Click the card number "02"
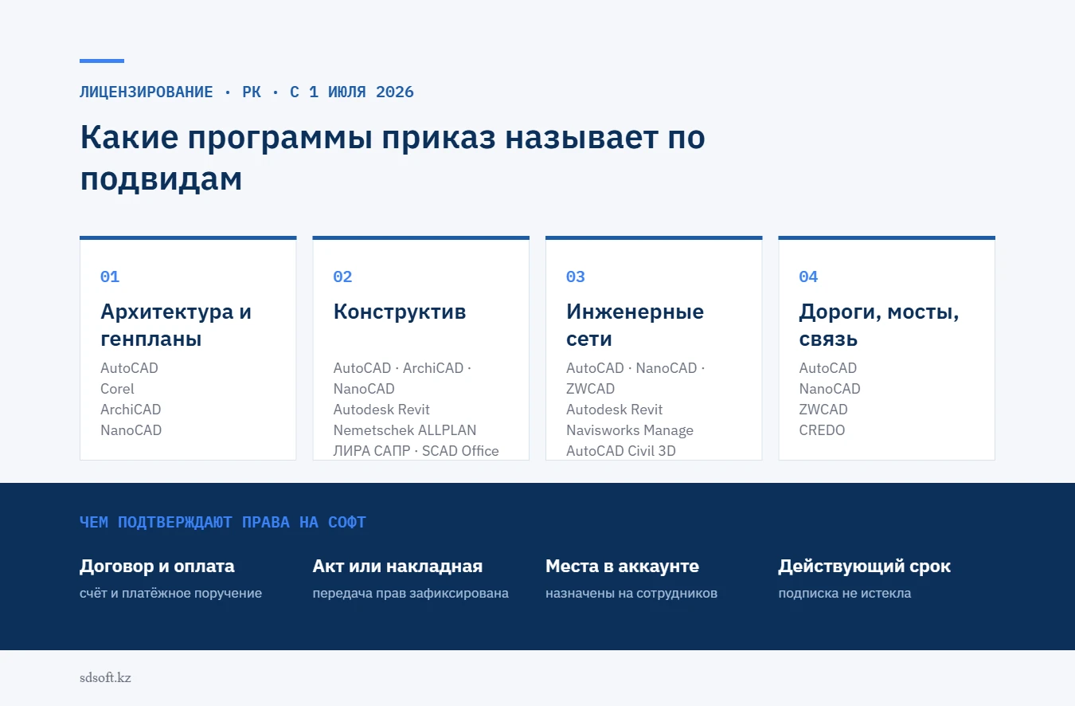This screenshot has height=706, width=1075. coord(342,277)
